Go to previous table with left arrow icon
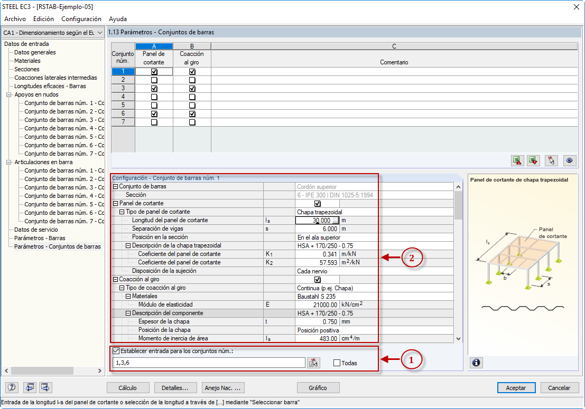 click(x=30, y=387)
